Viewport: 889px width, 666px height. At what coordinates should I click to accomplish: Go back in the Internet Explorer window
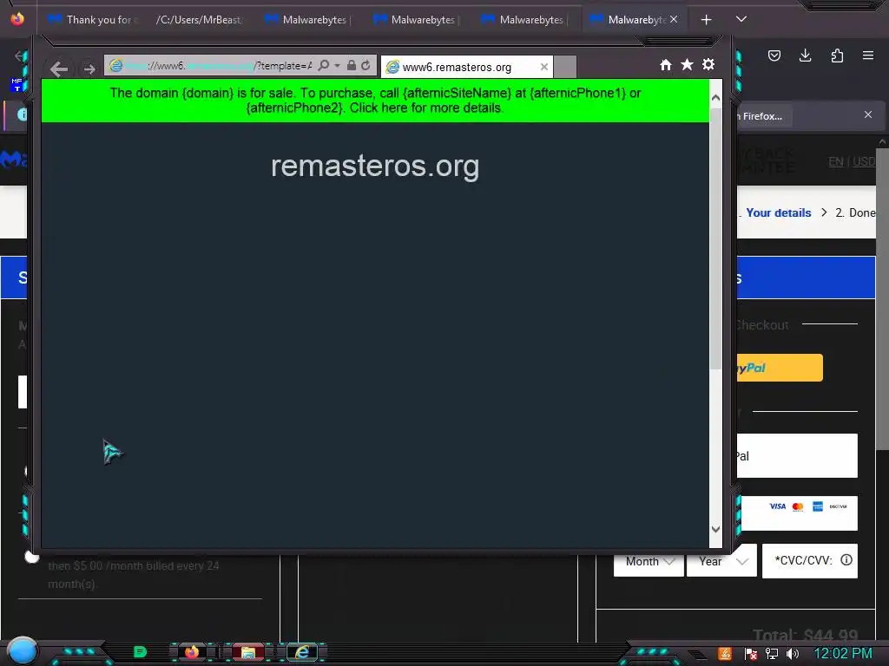59,69
